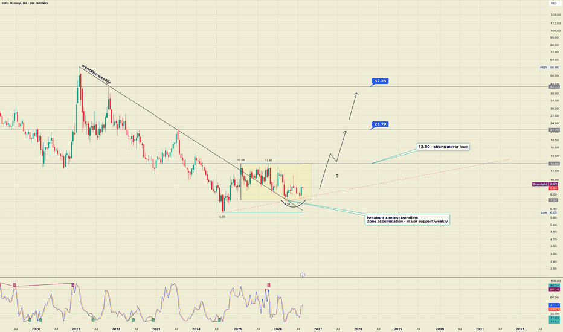This screenshot has width=563, height=332.
Task: Select the question mark annotation on the chart
Action: pyautogui.click(x=337, y=176)
